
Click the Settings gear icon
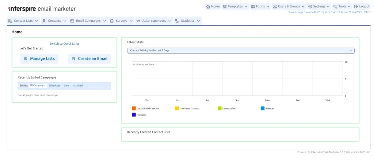point(310,7)
